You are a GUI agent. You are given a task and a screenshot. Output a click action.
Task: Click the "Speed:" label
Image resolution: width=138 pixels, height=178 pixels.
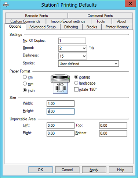click(x=28, y=48)
